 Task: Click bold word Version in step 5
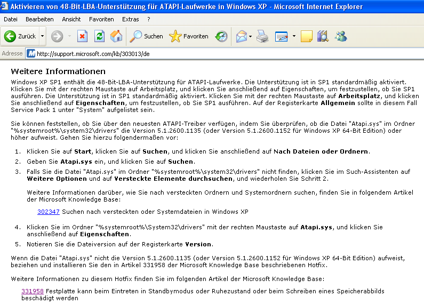tap(198, 244)
